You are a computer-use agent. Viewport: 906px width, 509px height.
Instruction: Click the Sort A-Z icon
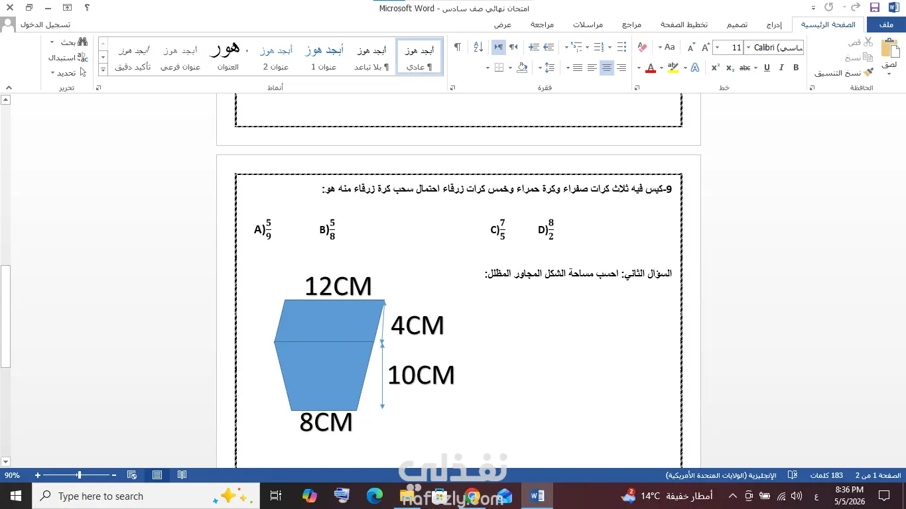pos(478,47)
